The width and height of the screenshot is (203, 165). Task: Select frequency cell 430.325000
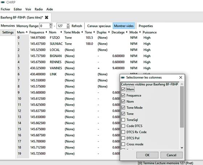click(x=38, y=68)
